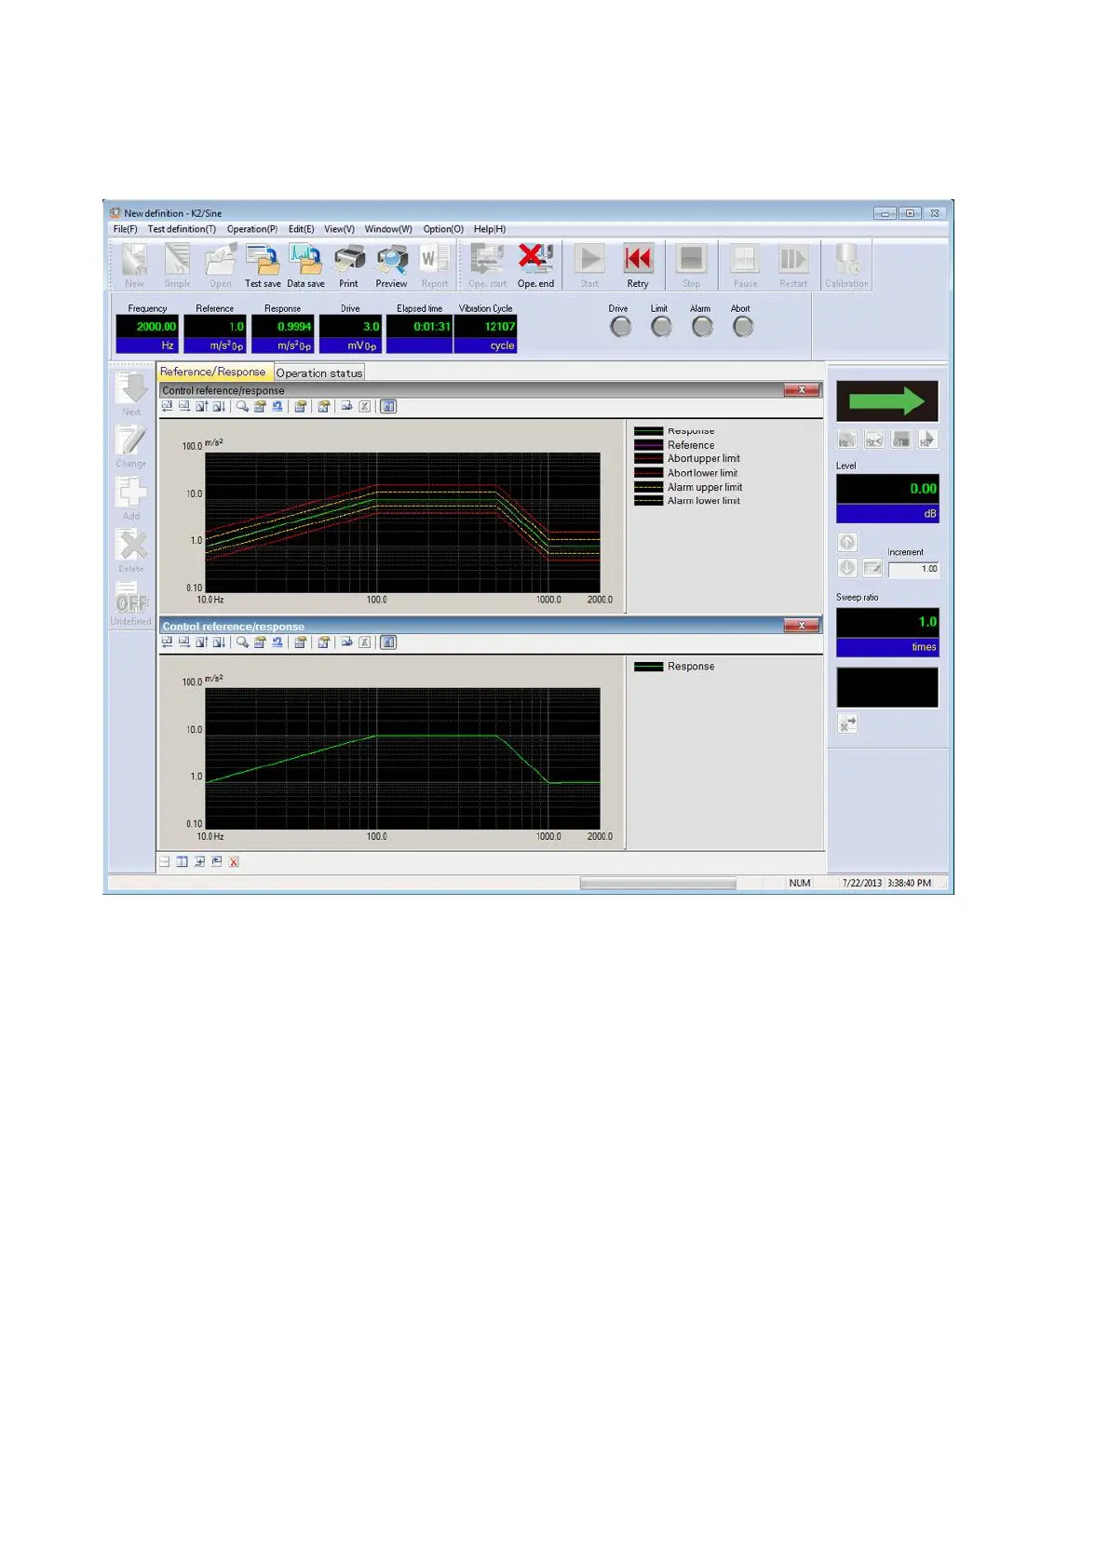Click the Abort upper limit legend swatch
This screenshot has width=1109, height=1568.
(648, 459)
